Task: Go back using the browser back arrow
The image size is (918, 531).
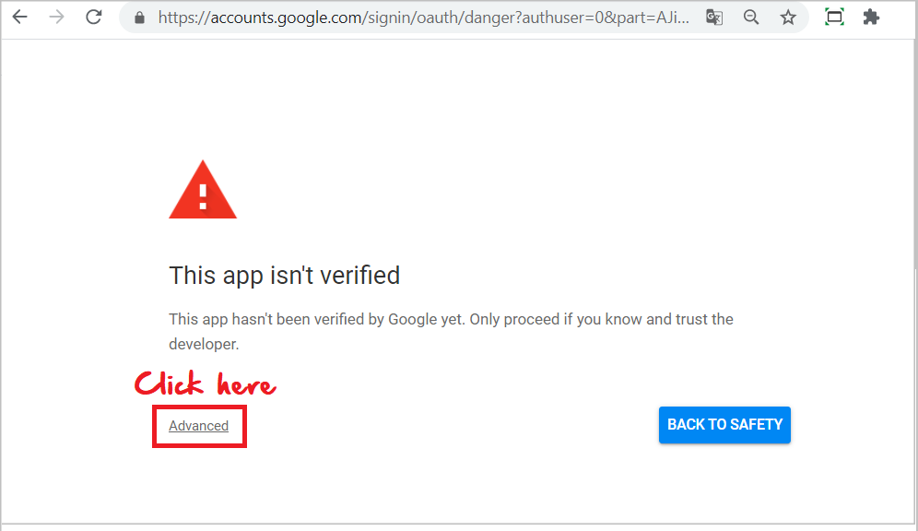Action: 20,17
